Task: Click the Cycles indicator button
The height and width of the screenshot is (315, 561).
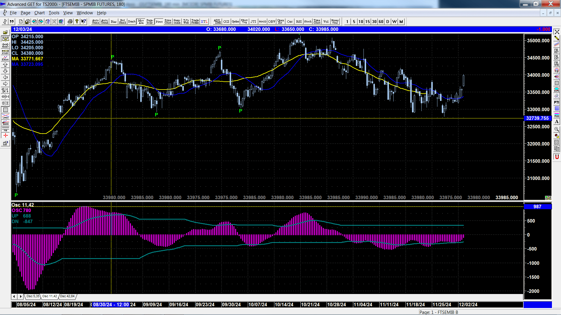Action: tap(236, 22)
